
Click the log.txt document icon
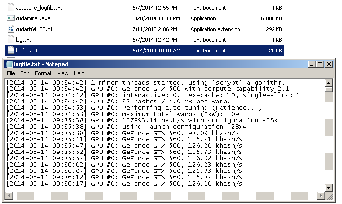click(11, 40)
